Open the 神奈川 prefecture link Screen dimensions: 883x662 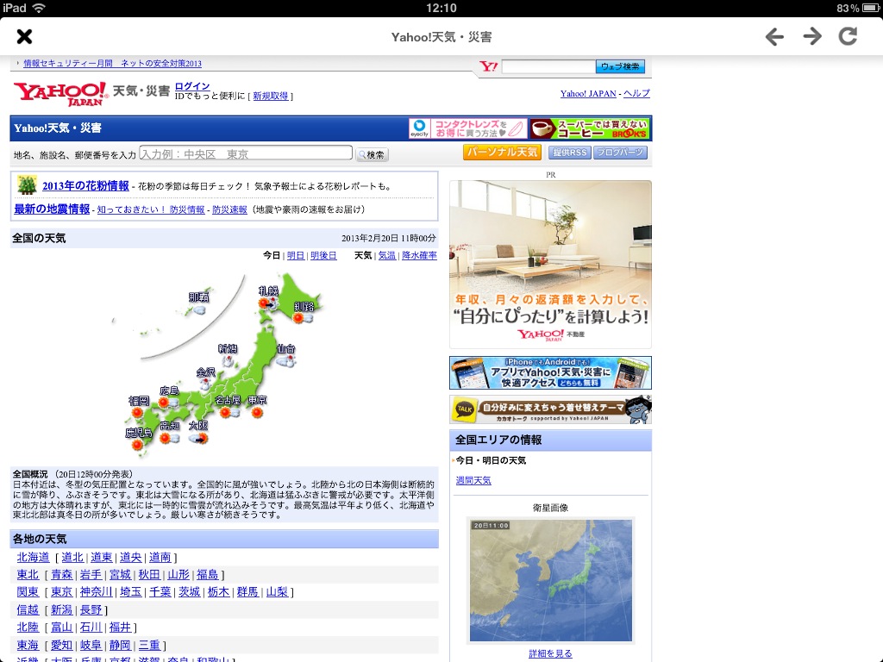click(97, 592)
